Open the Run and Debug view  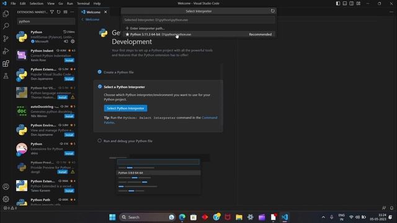(x=6, y=51)
